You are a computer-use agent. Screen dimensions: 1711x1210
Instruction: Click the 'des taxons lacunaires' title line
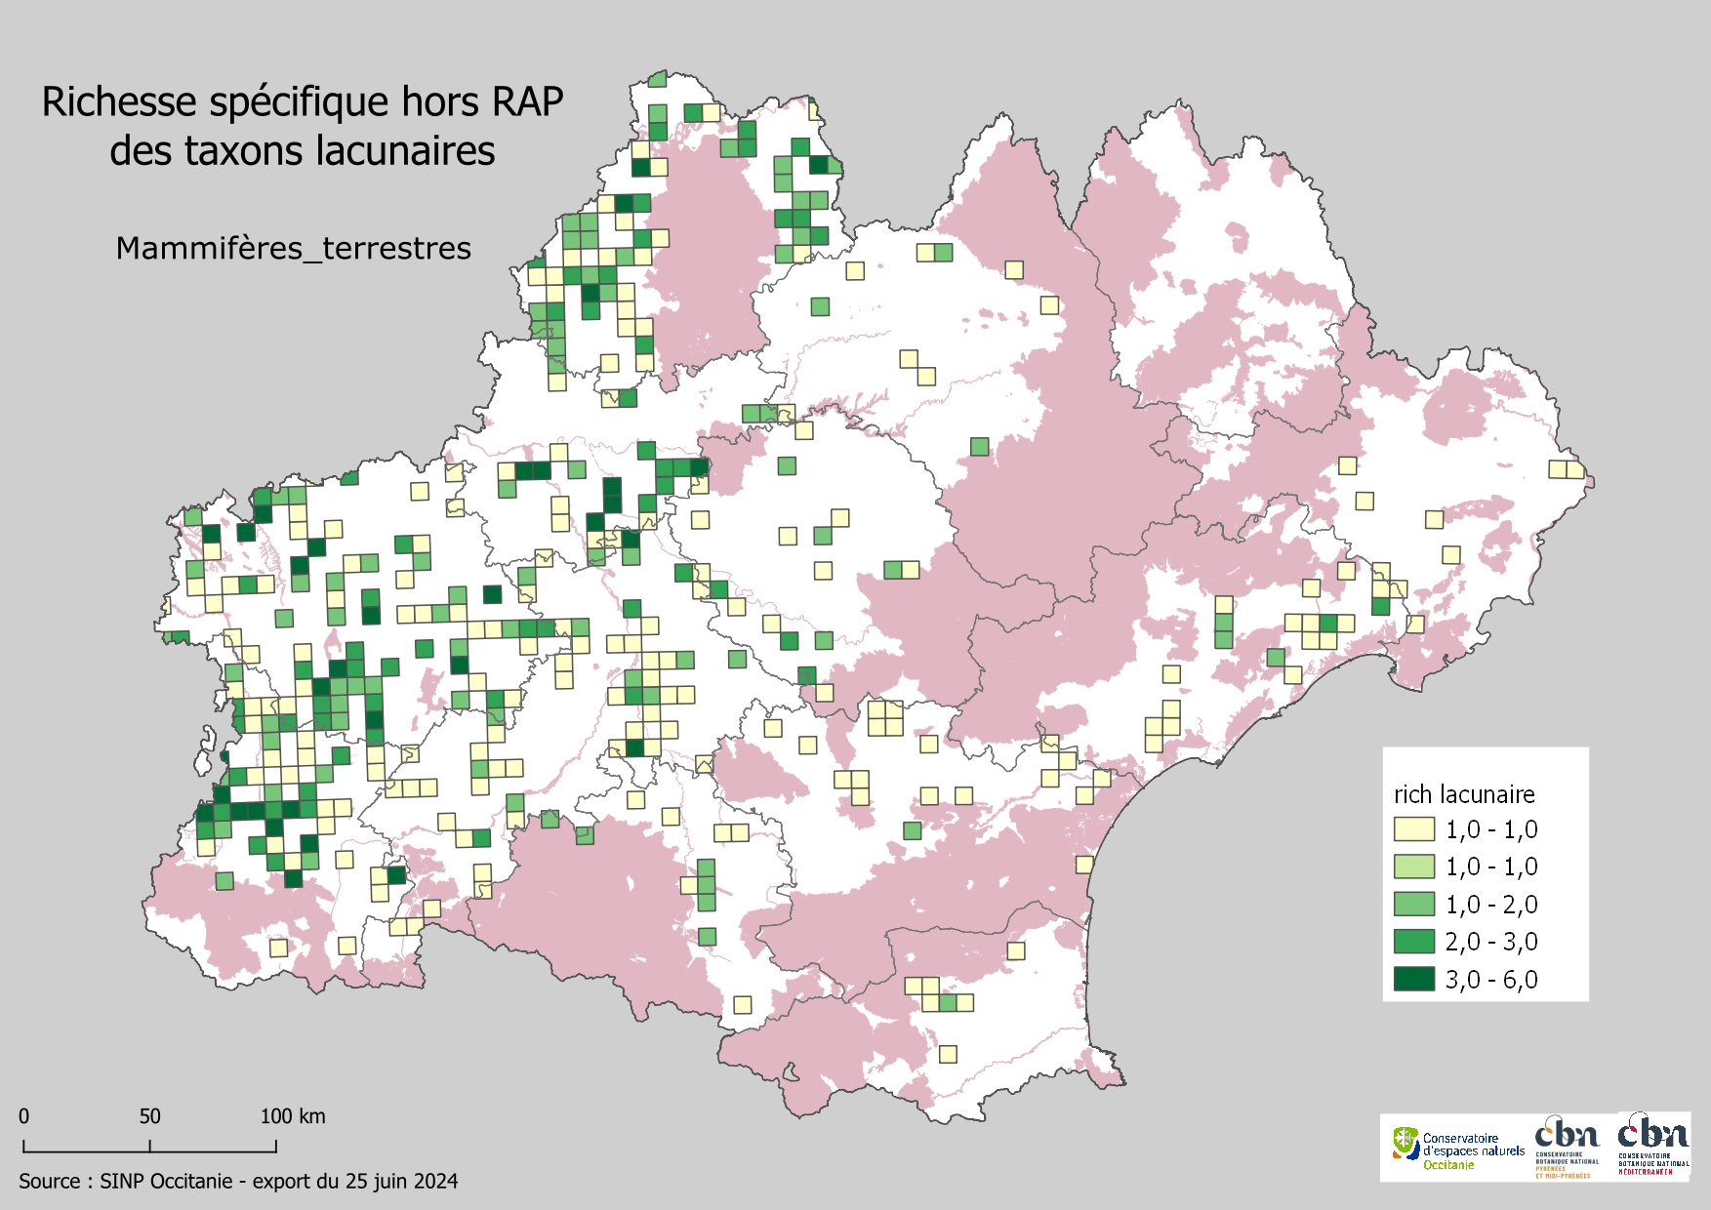[x=303, y=151]
